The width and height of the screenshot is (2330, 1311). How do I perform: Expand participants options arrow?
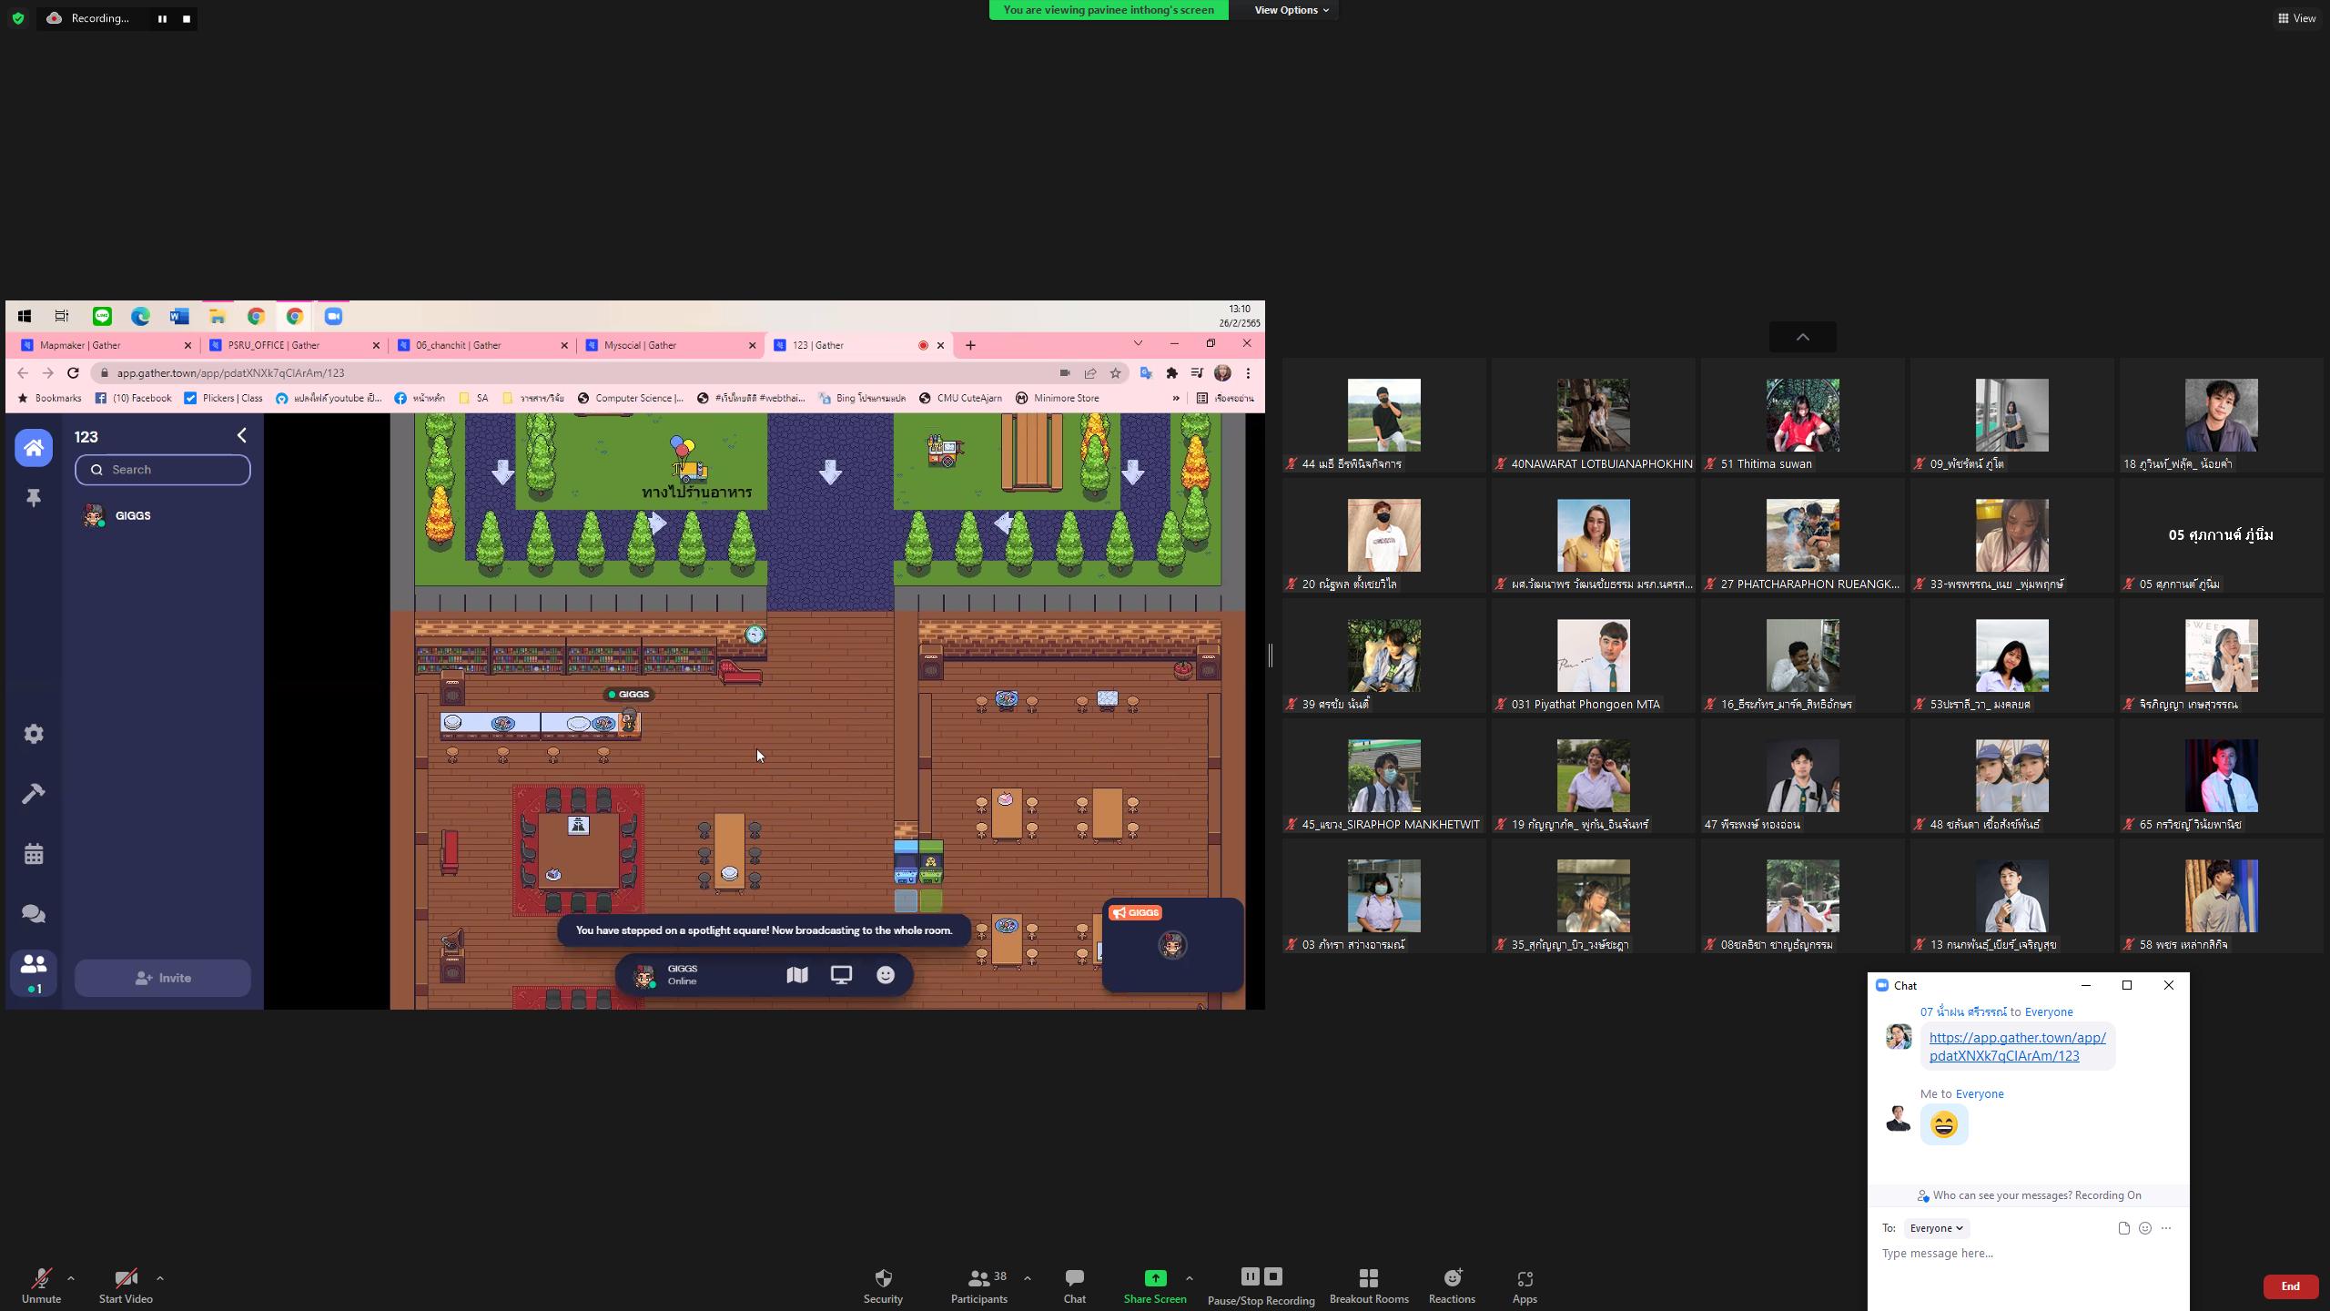1028,1278
